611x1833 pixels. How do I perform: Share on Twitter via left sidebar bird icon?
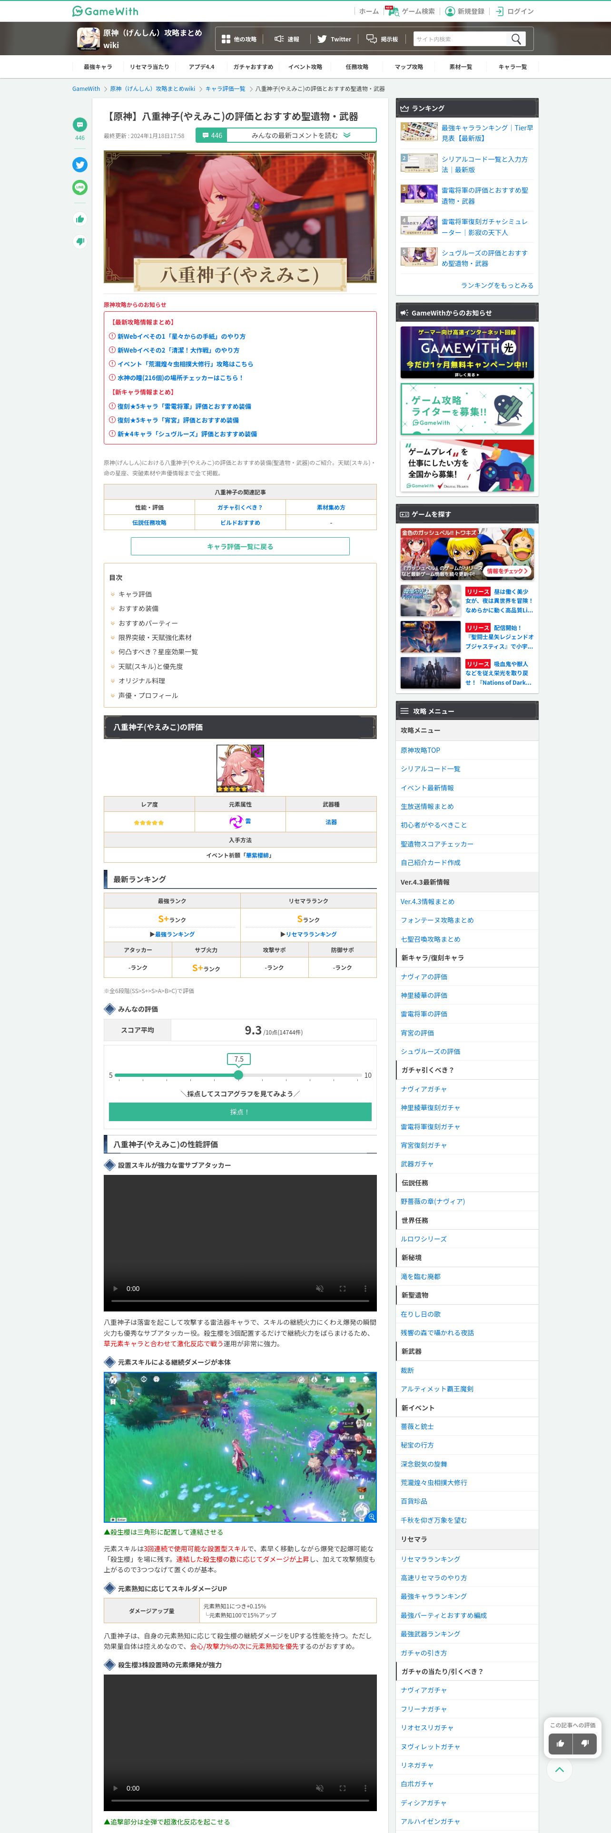[79, 164]
